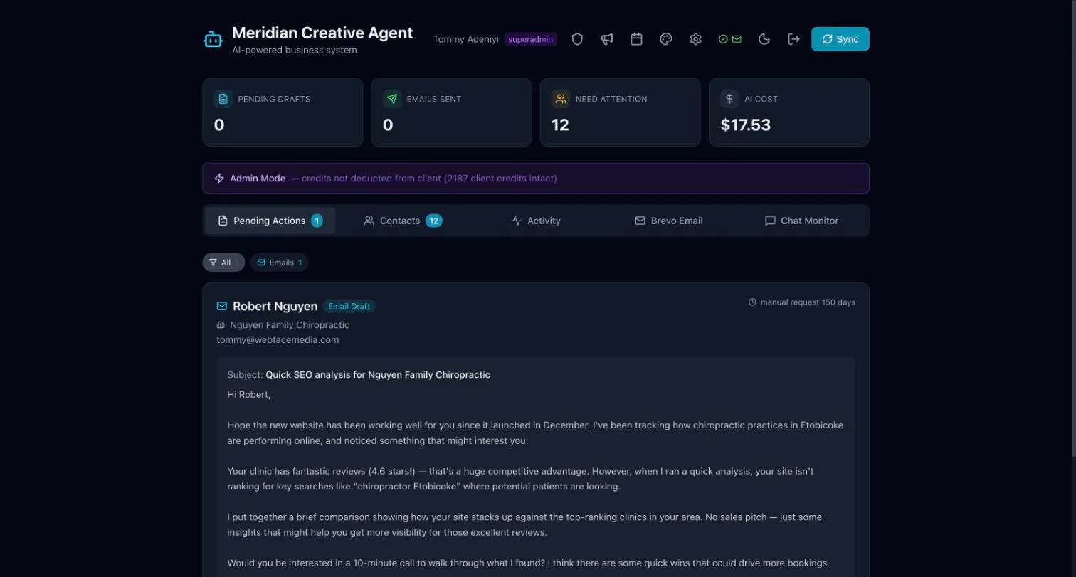Click the superadmin badge
Viewport: 1076px width, 577px height.
pos(531,39)
